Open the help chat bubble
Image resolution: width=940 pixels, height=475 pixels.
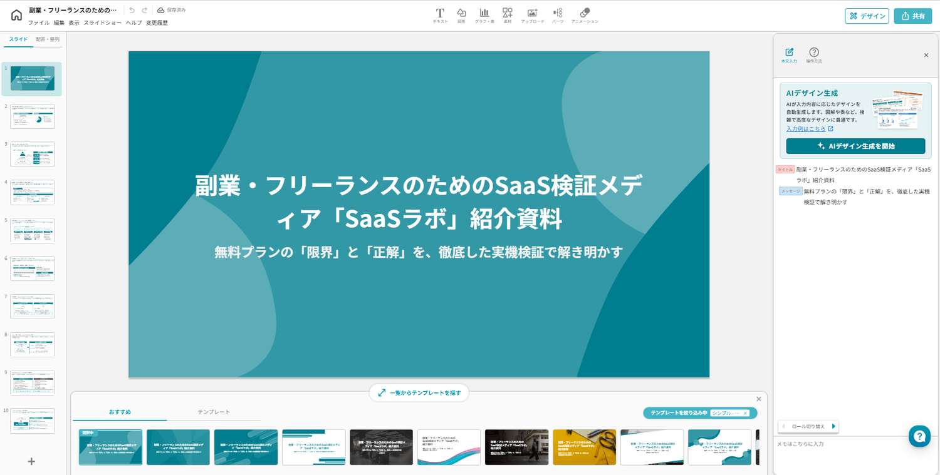[x=919, y=436]
